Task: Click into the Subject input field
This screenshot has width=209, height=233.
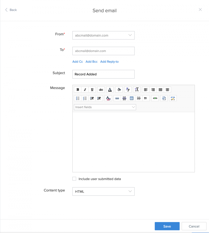Action: (103, 74)
